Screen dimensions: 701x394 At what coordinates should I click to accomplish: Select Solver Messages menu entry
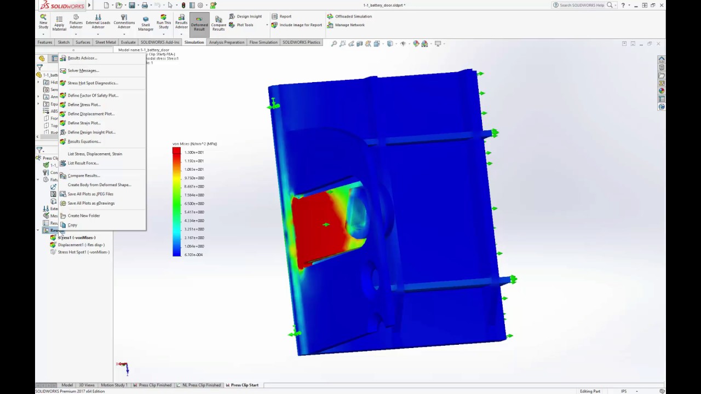[83, 70]
